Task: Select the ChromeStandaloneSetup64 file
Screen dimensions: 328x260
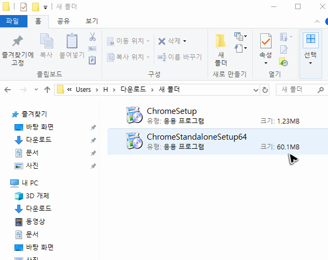Action: pos(218,142)
